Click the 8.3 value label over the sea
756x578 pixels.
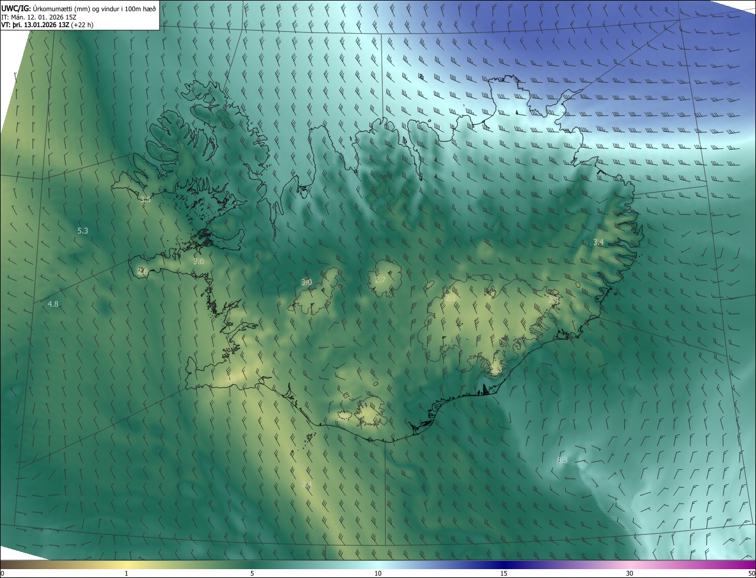562,460
